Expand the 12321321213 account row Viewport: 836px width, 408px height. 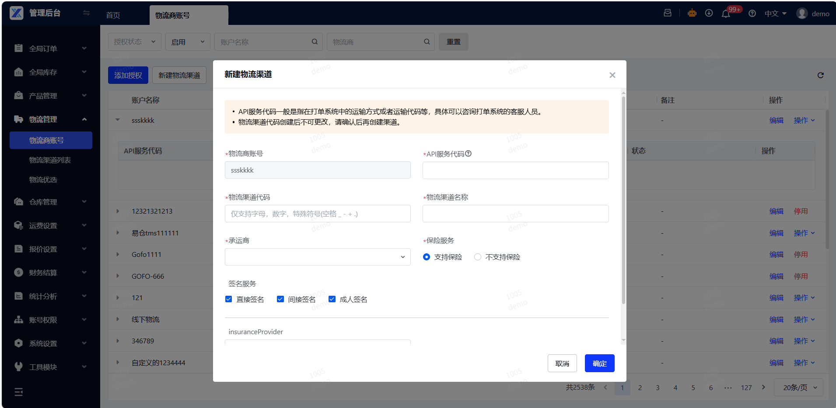118,211
